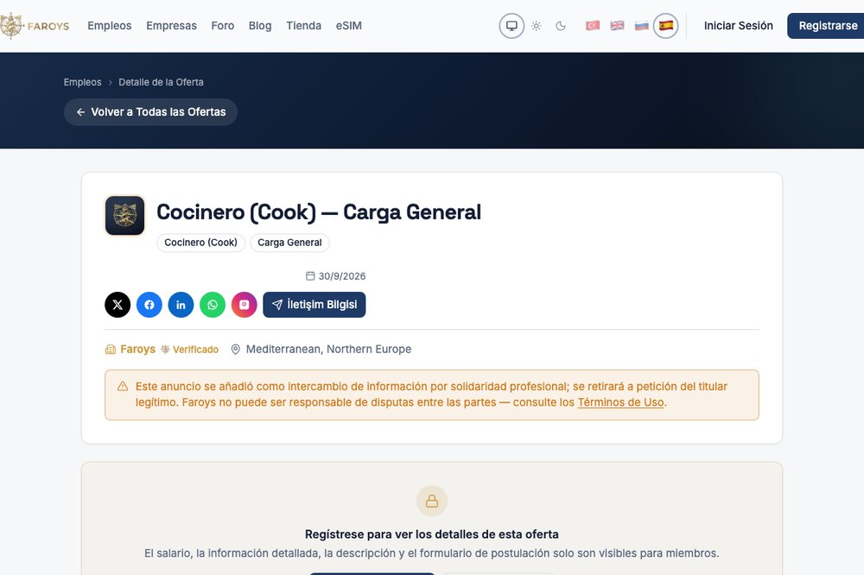Select the Cocinero (Cook) tag

[x=200, y=243]
